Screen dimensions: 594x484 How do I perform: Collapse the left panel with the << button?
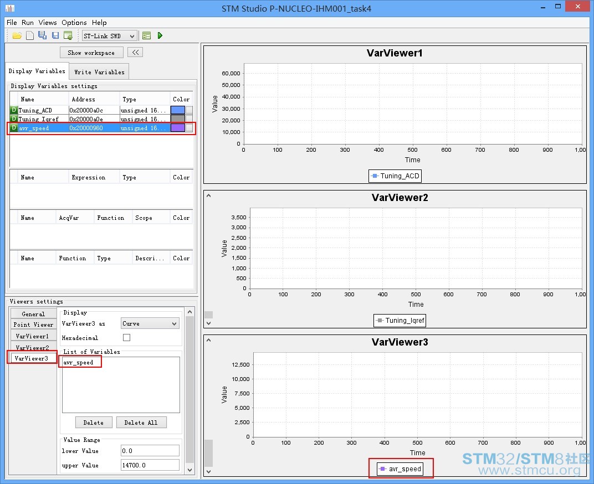tap(135, 52)
